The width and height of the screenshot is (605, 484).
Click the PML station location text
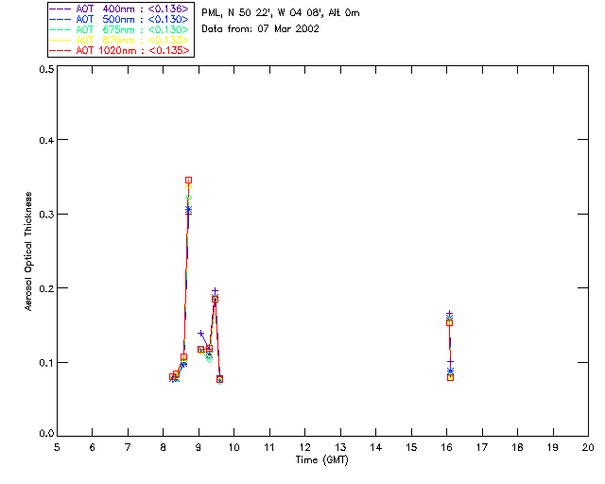281,13
